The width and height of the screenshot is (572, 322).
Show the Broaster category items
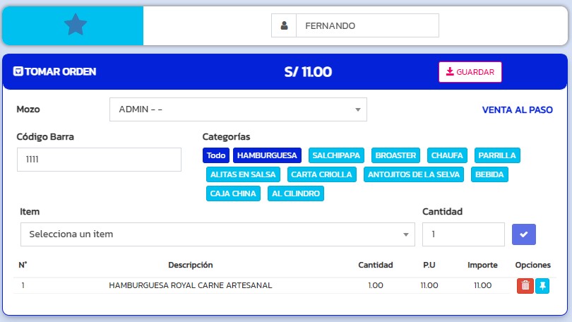pyautogui.click(x=396, y=155)
